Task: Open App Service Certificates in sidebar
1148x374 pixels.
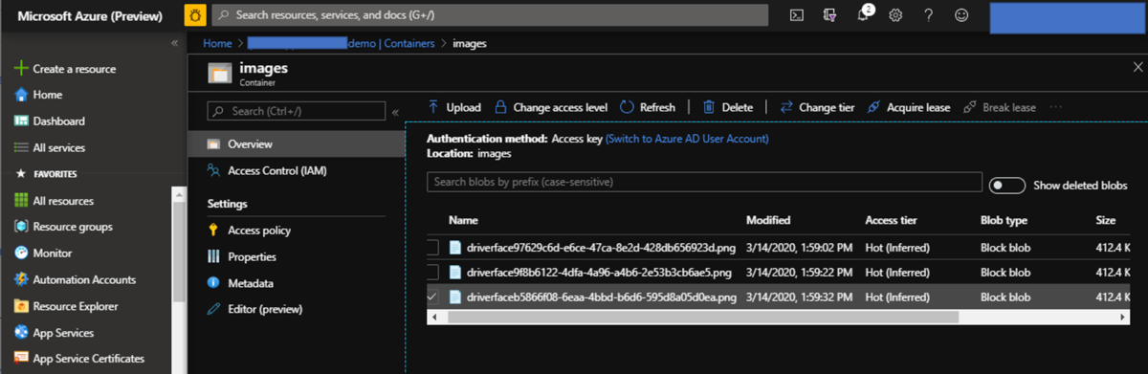Action: pos(78,359)
